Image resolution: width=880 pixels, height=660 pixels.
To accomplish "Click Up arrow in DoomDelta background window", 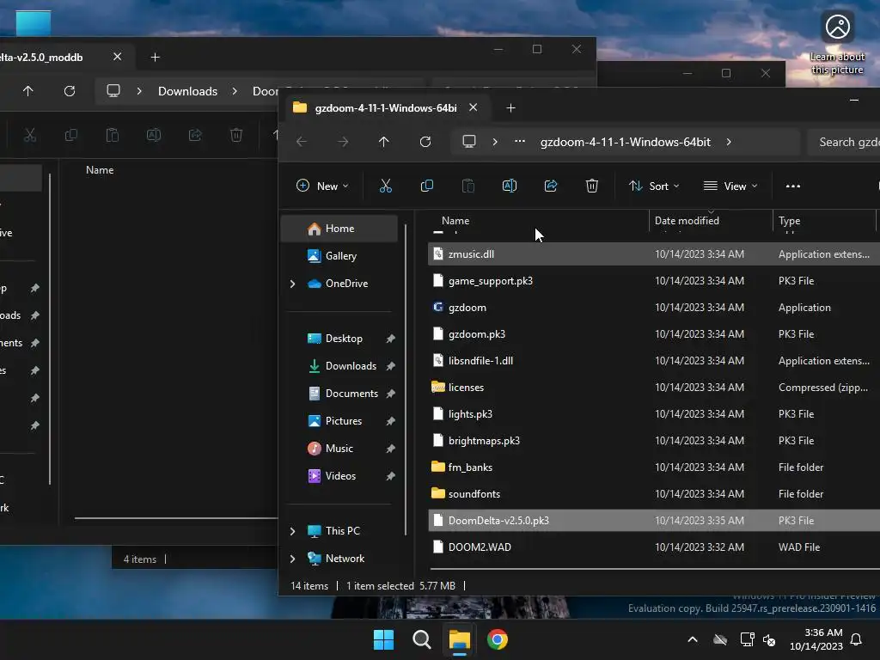I will (28, 91).
